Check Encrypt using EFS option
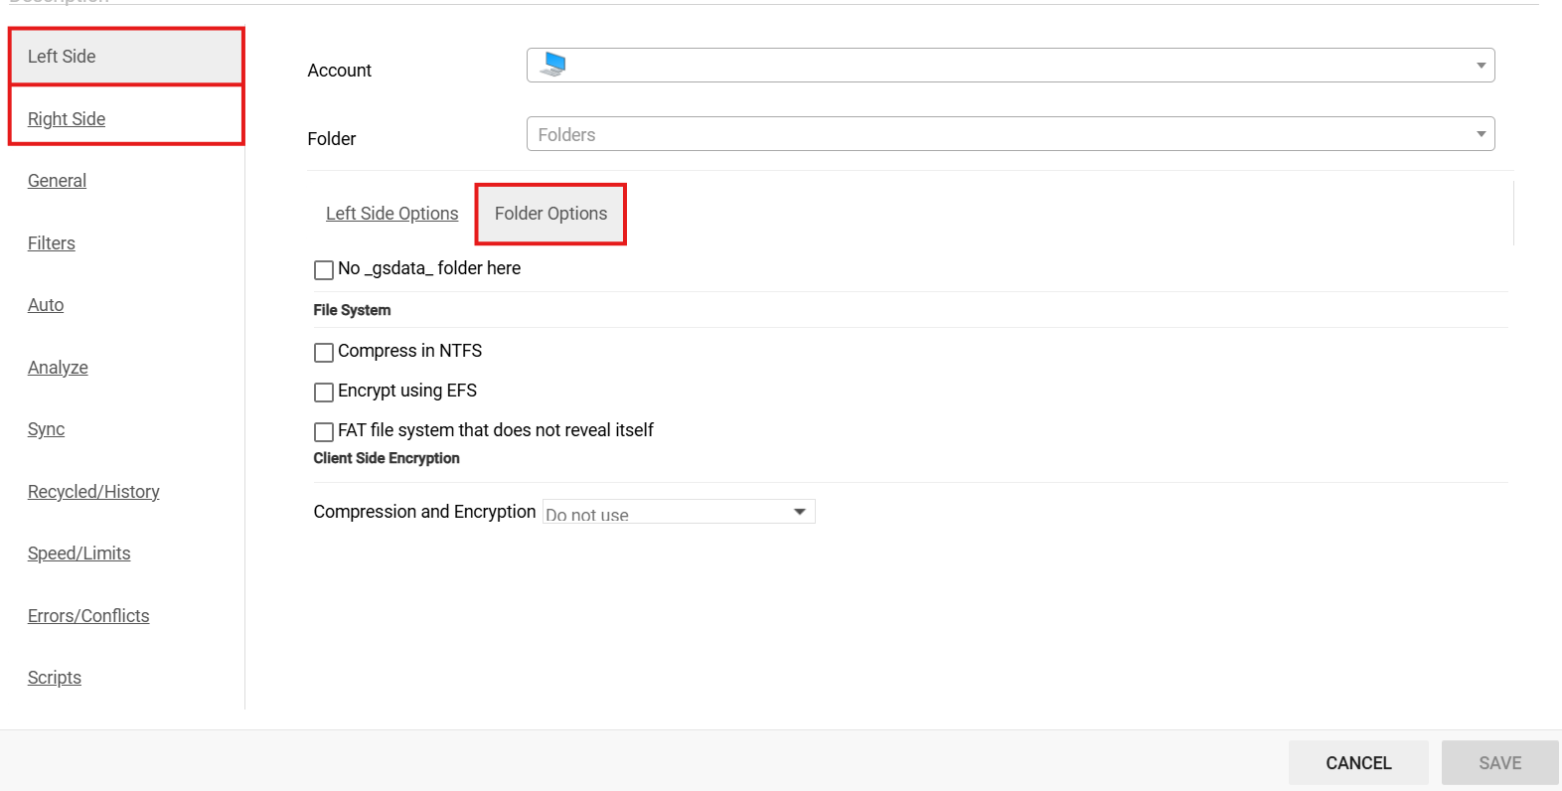Screen dimensions: 1562x791 point(324,393)
